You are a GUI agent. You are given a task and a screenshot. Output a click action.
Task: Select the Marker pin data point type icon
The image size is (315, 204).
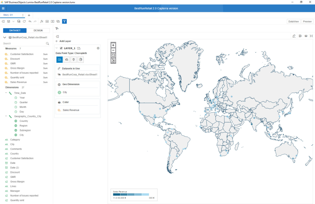73,60
